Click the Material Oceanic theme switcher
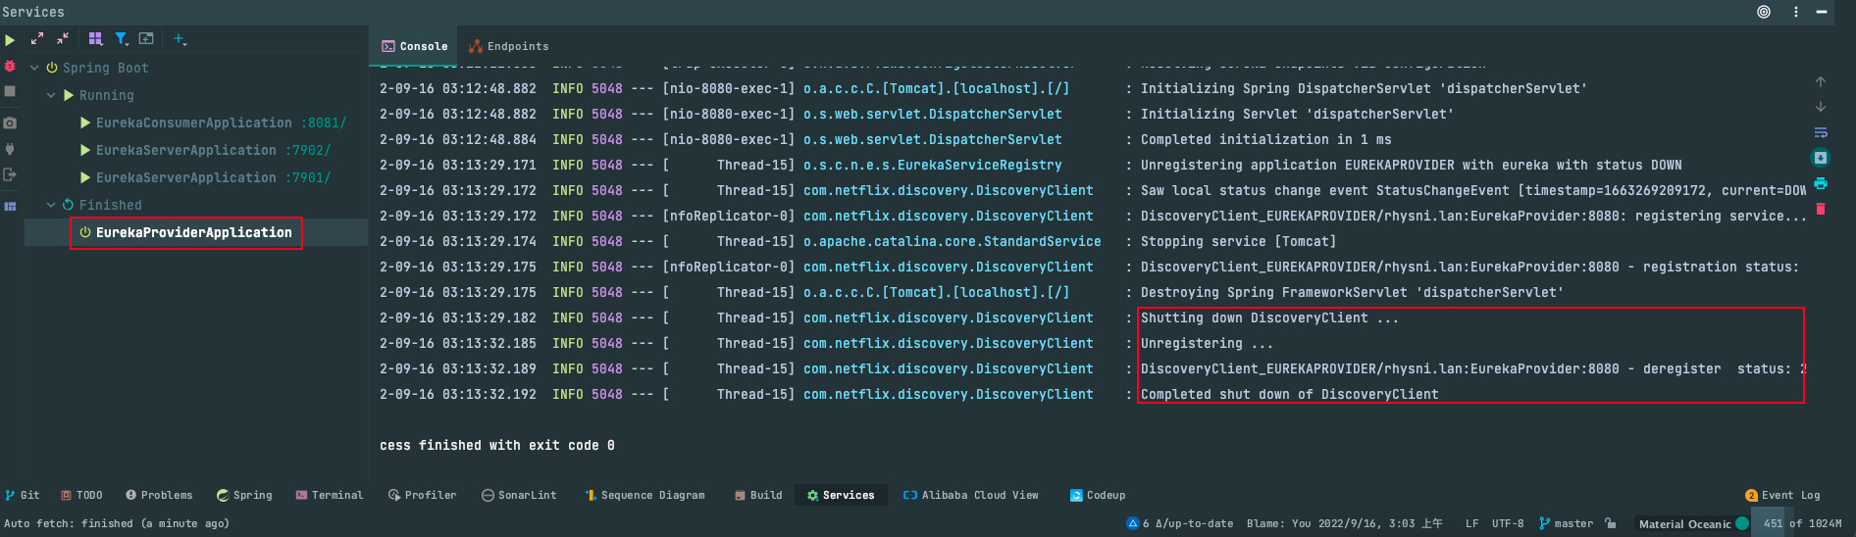 [x=1693, y=523]
